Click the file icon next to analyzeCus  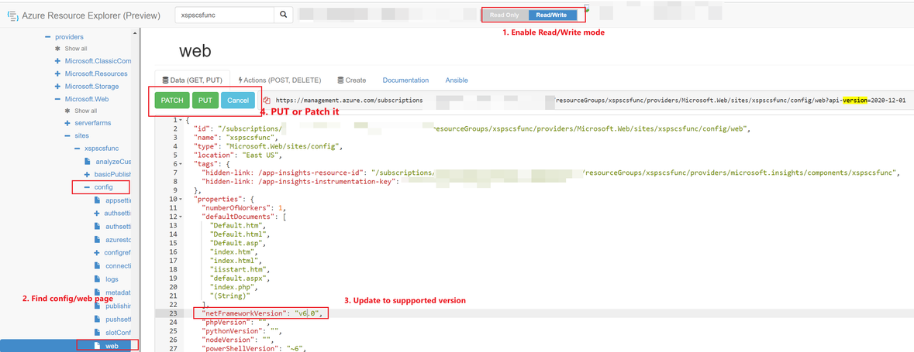[x=88, y=161]
